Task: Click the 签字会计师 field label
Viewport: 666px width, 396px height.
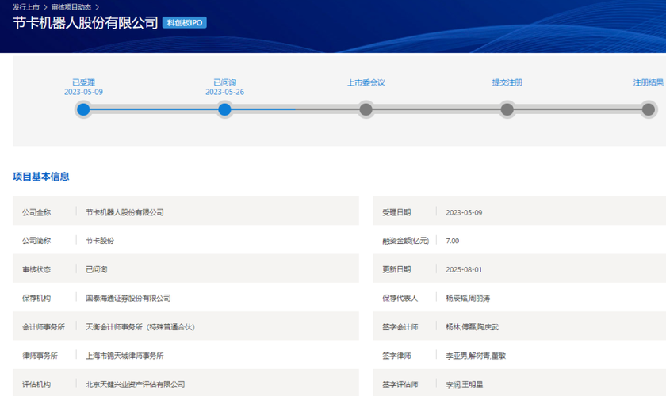Action: point(400,327)
